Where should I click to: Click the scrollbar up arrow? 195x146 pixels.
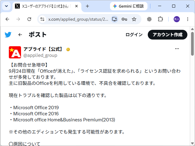(x=192, y=29)
